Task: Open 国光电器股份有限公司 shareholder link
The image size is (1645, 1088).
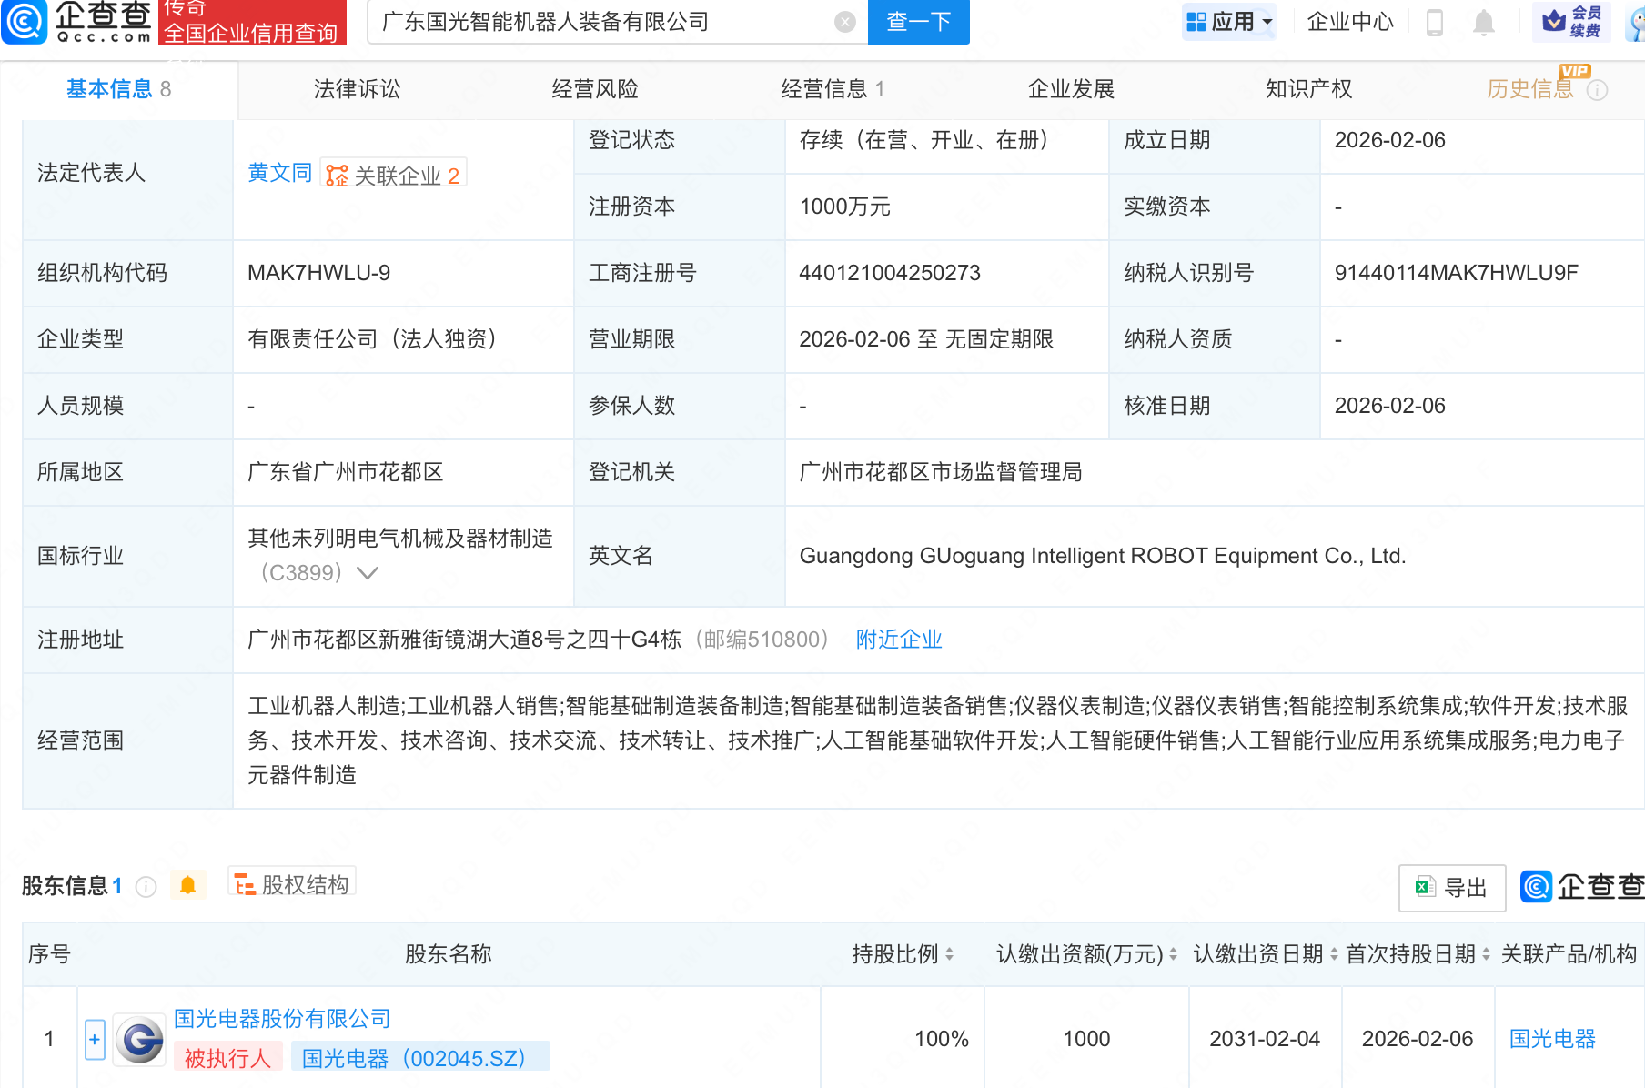Action: point(282,1019)
